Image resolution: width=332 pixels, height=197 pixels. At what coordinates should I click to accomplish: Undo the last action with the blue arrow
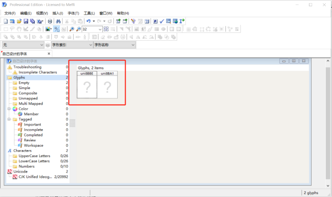click(x=89, y=21)
